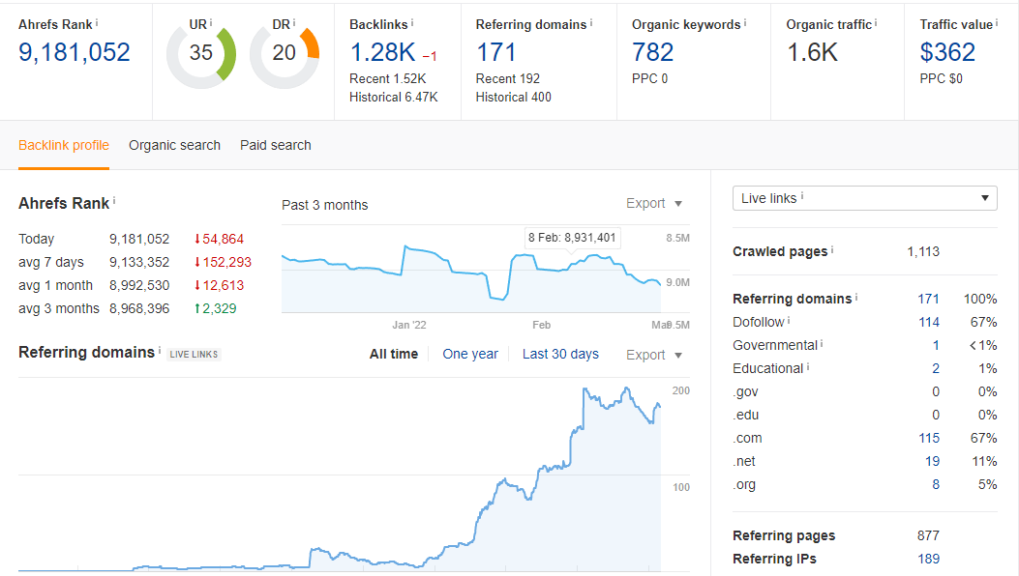Viewport: 1019px width, 576px height.
Task: Open the 782 organic keywords count
Action: pos(652,52)
